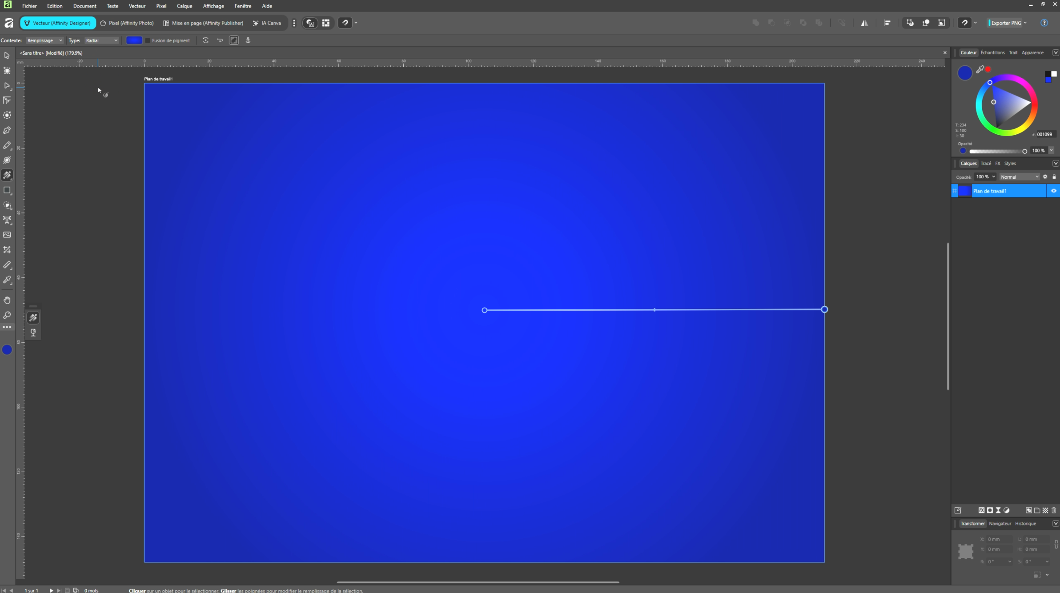This screenshot has height=593, width=1060.
Task: Enable the Fusion de pigment checkbox
Action: [x=148, y=40]
